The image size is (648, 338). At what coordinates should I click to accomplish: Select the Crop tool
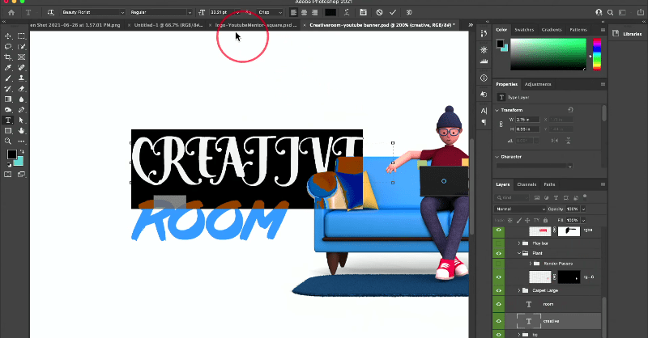coord(8,57)
